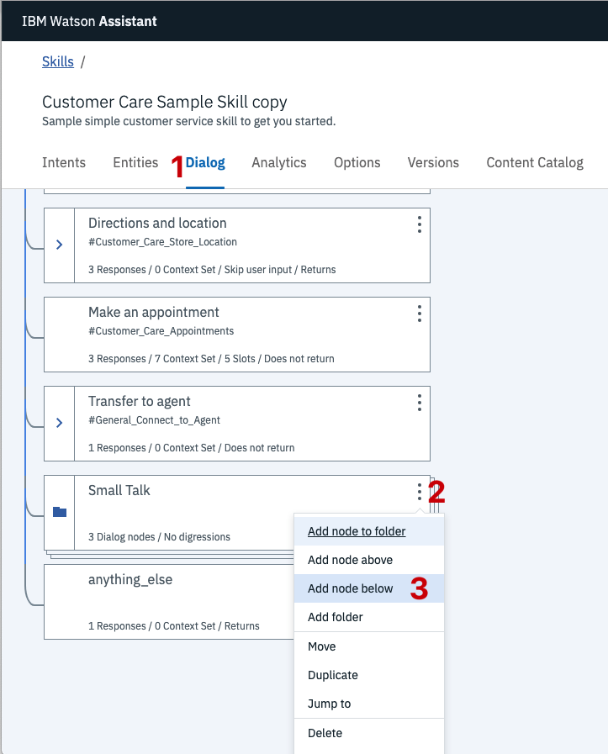Viewport: 608px width, 754px height.
Task: Open the Directions and location node options menu
Action: pos(420,224)
